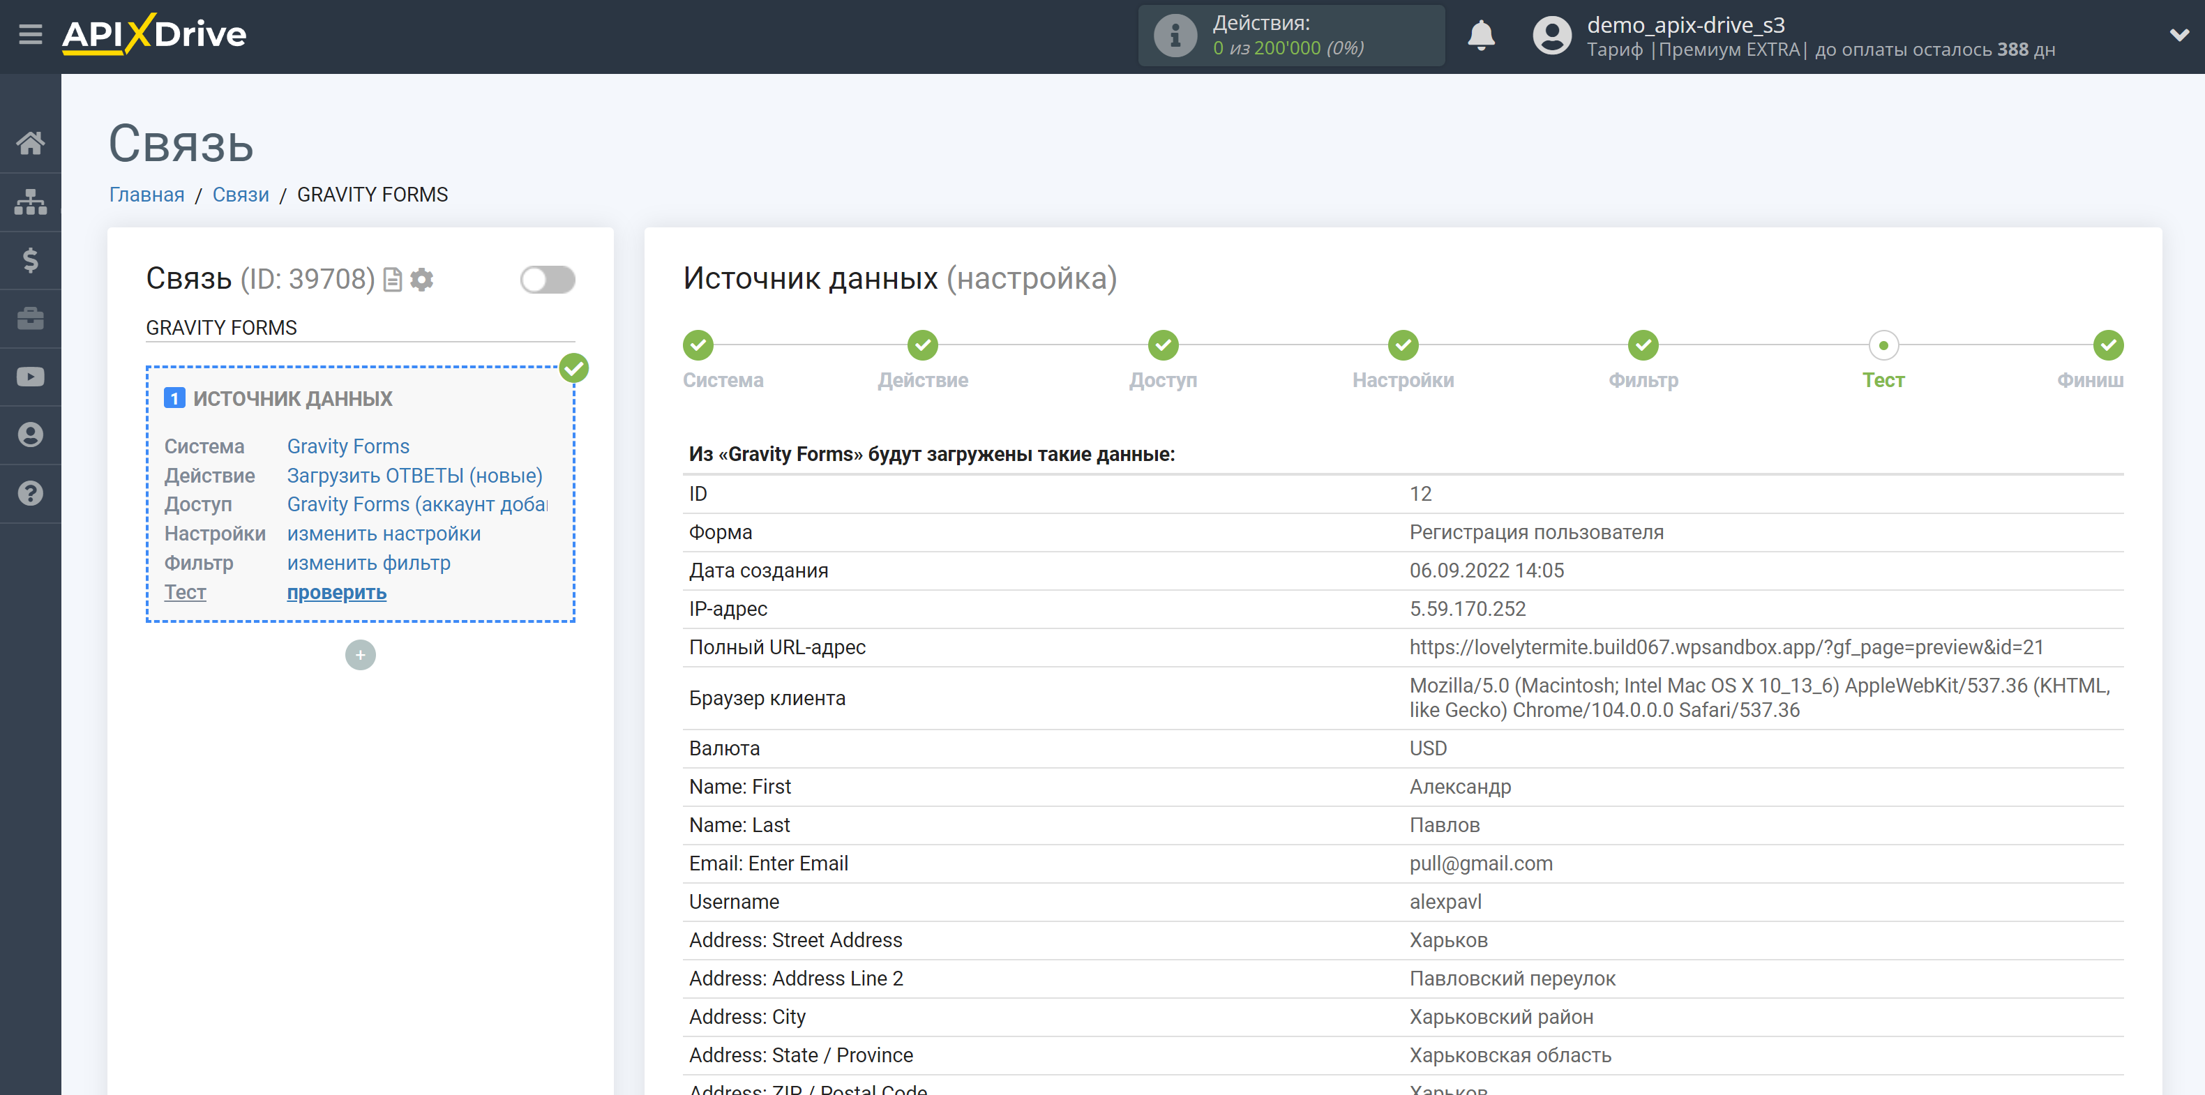Open the connections sitemap sidebar icon
Viewport: 2205px width, 1095px height.
tap(31, 202)
